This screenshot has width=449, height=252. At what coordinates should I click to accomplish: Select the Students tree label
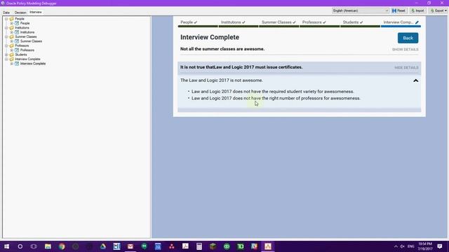pyautogui.click(x=21, y=55)
